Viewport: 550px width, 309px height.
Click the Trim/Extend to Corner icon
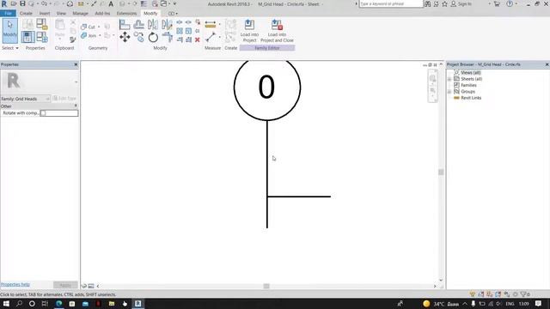click(167, 37)
